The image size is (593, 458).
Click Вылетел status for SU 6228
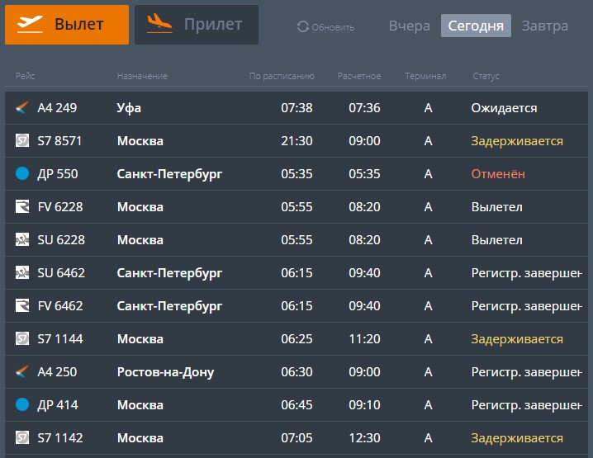click(496, 240)
